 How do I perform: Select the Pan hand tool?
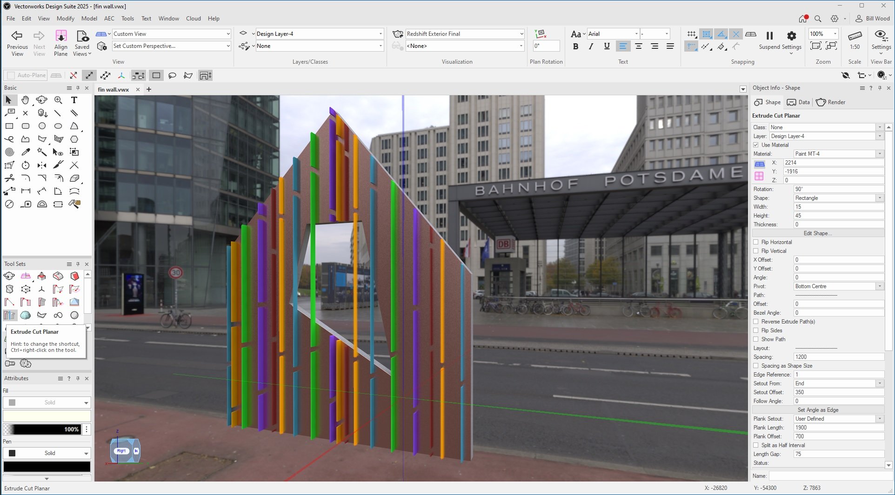(x=25, y=100)
